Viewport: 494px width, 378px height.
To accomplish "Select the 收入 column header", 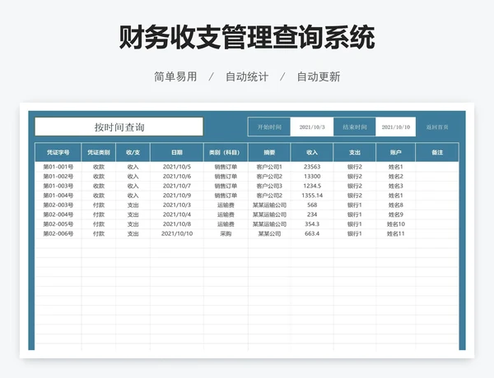I will (x=312, y=153).
